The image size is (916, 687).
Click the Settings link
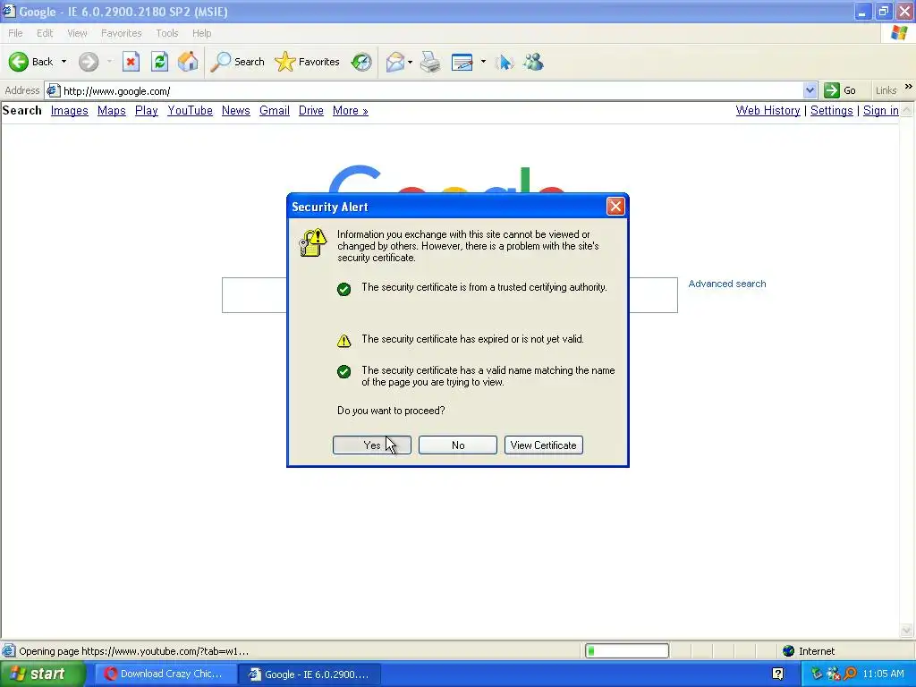coord(831,110)
